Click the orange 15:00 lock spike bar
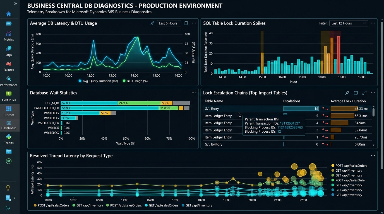 pyautogui.click(x=262, y=63)
